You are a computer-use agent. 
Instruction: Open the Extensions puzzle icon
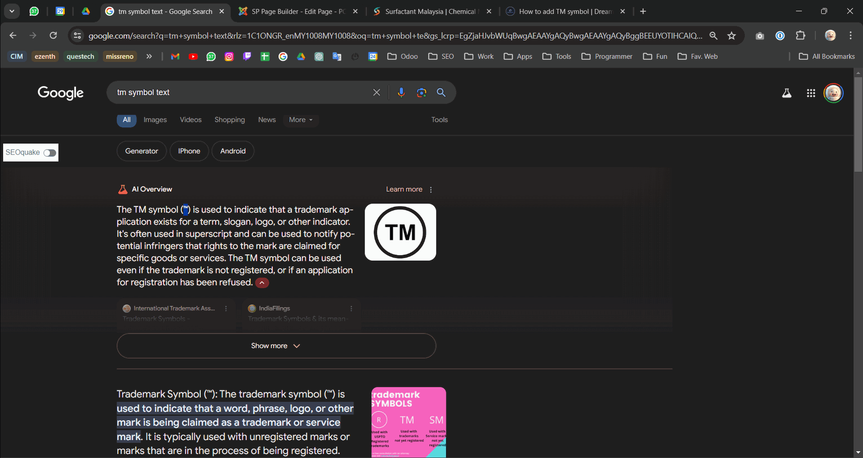(801, 35)
